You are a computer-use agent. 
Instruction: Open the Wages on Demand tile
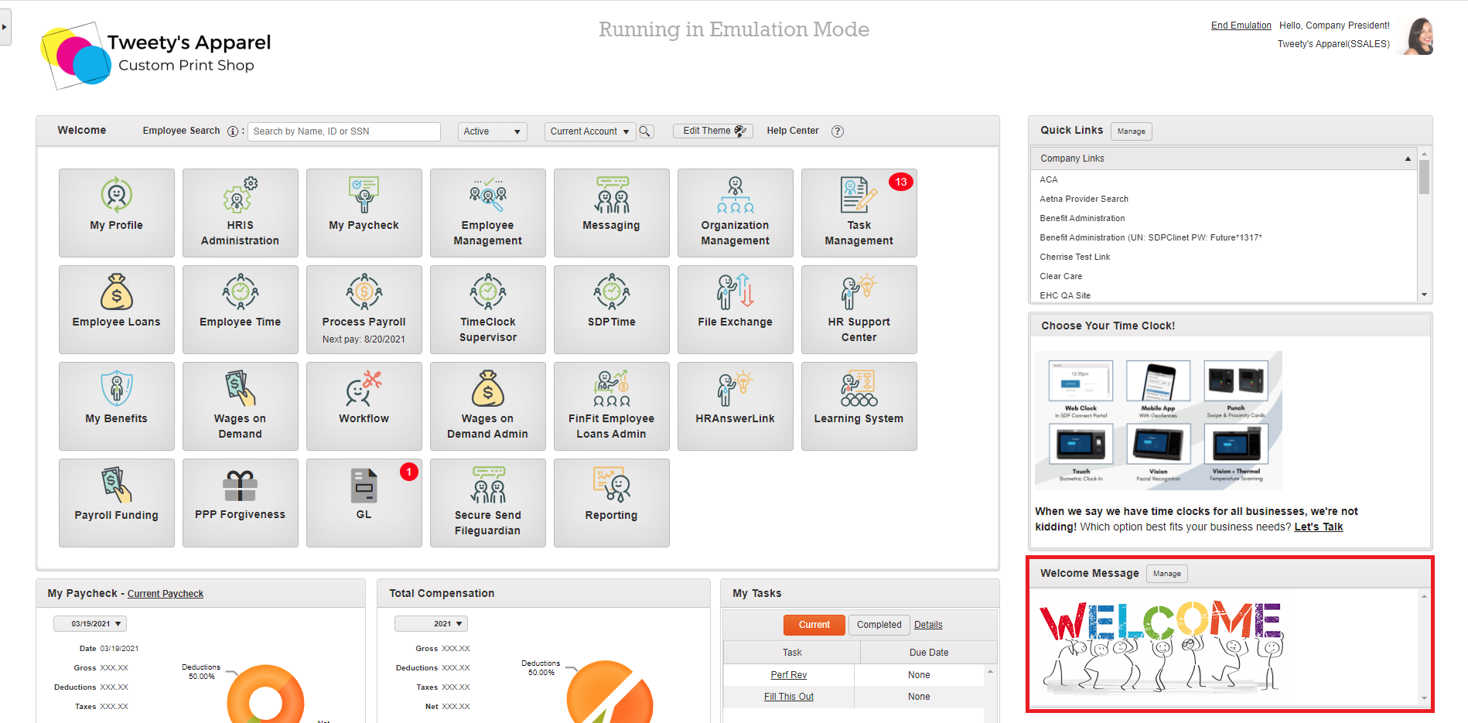click(x=241, y=406)
